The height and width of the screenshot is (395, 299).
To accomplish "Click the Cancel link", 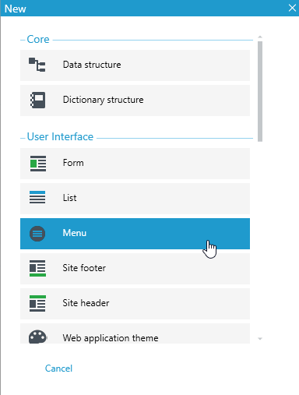I will (x=58, y=369).
